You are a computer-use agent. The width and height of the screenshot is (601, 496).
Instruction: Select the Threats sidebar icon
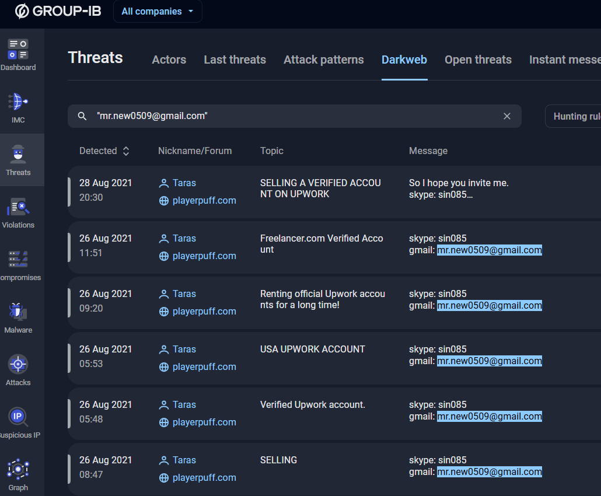(x=18, y=160)
